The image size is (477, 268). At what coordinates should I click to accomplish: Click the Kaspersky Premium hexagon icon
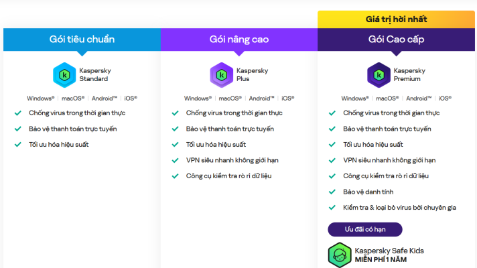[x=379, y=75]
